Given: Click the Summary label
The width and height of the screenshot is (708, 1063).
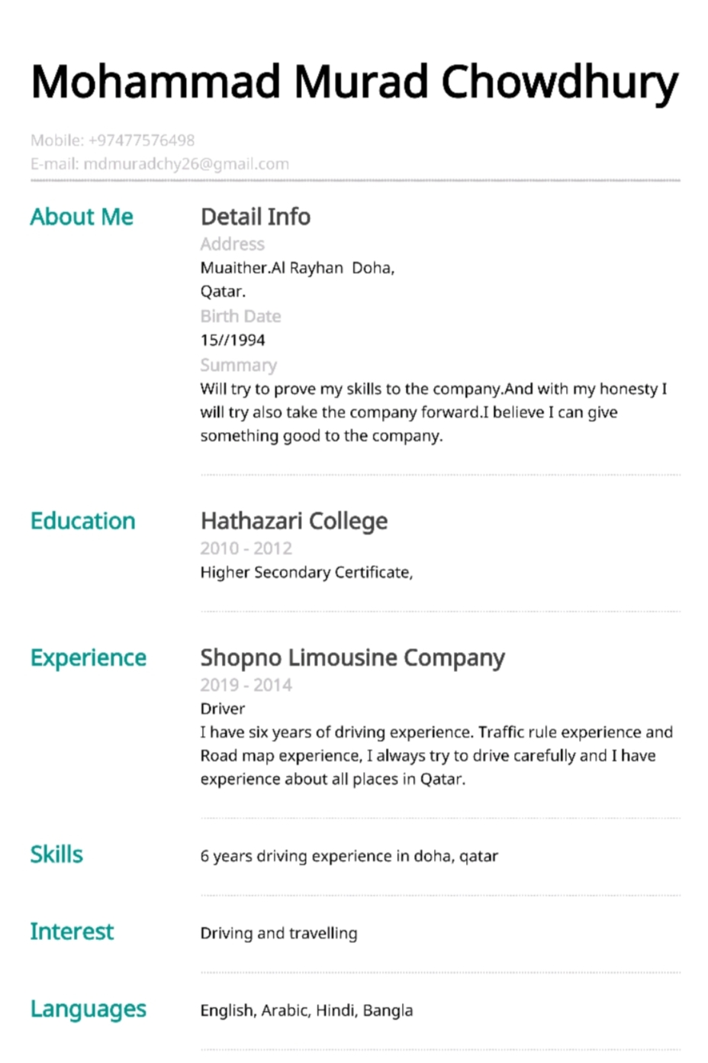Looking at the screenshot, I should click(x=239, y=365).
